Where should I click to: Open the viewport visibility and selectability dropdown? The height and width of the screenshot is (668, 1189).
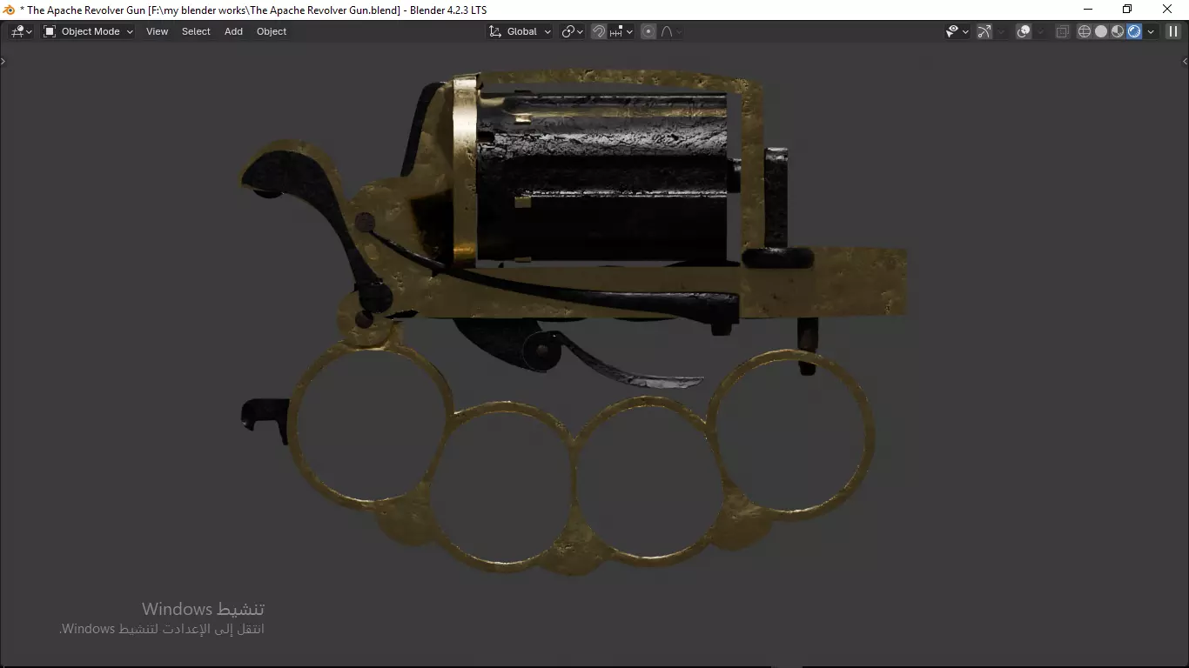(957, 31)
